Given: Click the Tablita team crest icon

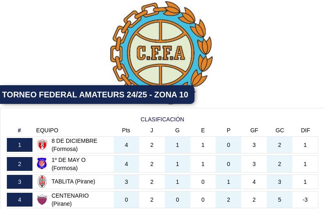Looking at the screenshot, I should [x=42, y=181].
